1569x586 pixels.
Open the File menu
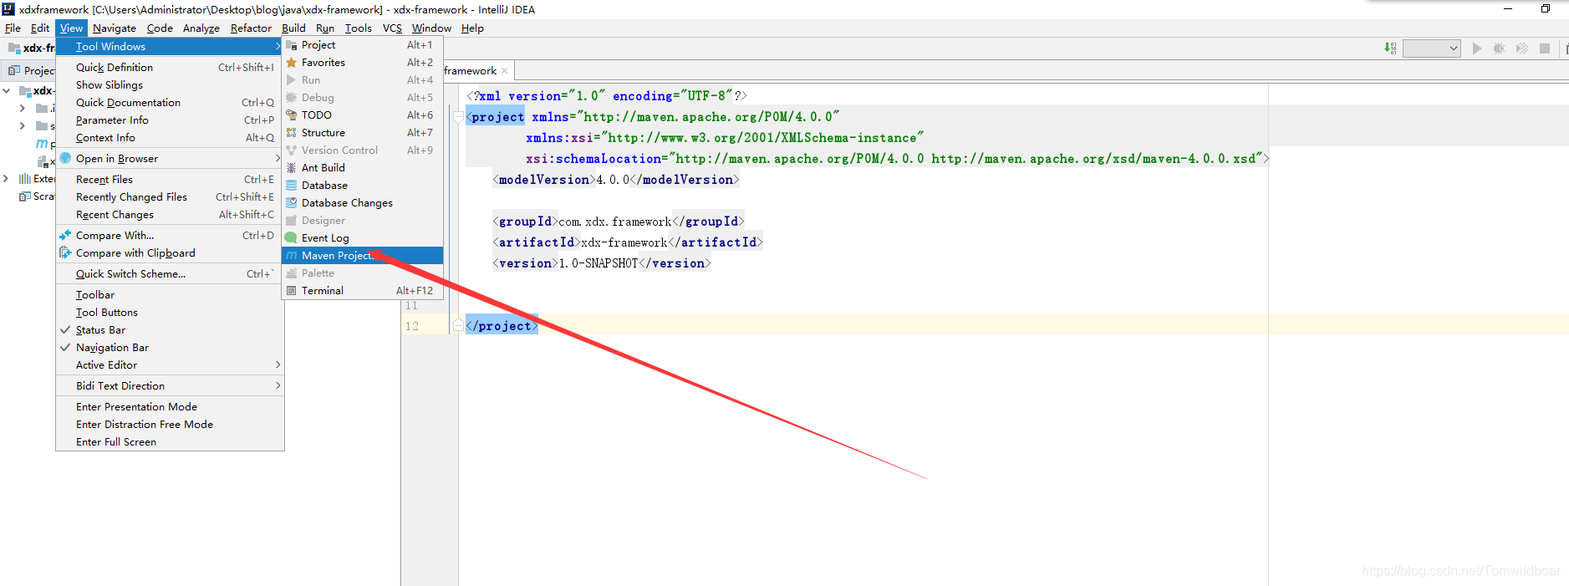13,28
